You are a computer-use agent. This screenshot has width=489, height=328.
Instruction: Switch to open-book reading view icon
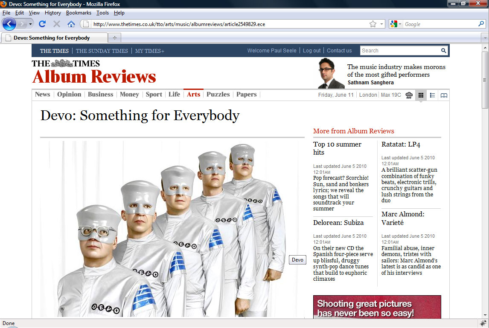click(444, 95)
